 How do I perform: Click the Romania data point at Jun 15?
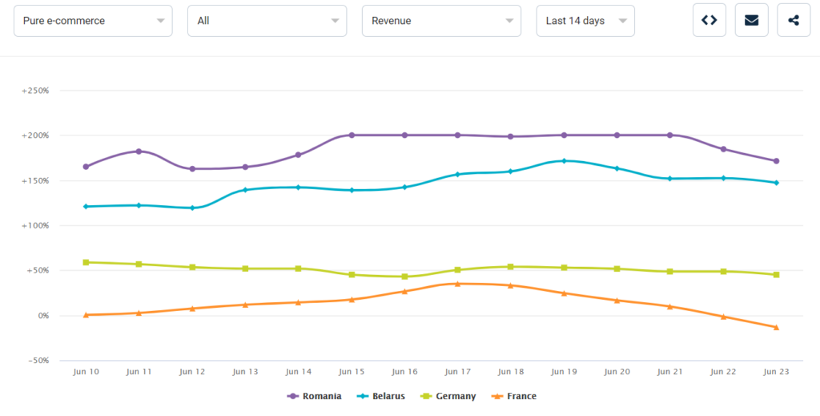(x=352, y=135)
